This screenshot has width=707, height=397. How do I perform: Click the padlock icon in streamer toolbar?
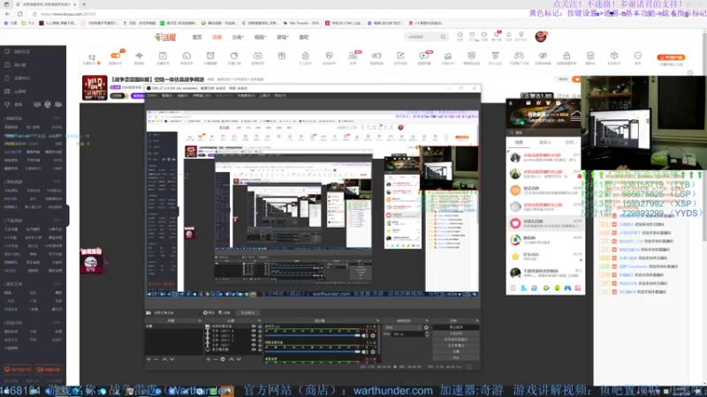tap(566, 56)
